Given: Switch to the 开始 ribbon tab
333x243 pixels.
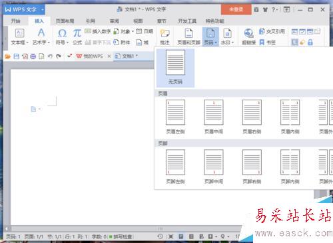Looking at the screenshot, I should coord(15,21).
